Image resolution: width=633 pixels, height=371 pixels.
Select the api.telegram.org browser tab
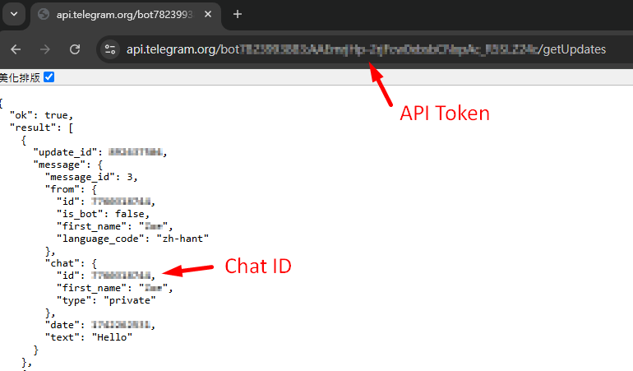tap(125, 15)
